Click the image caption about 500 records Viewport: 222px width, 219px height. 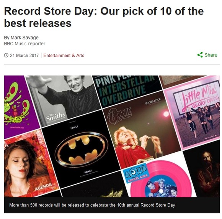pos(92,205)
